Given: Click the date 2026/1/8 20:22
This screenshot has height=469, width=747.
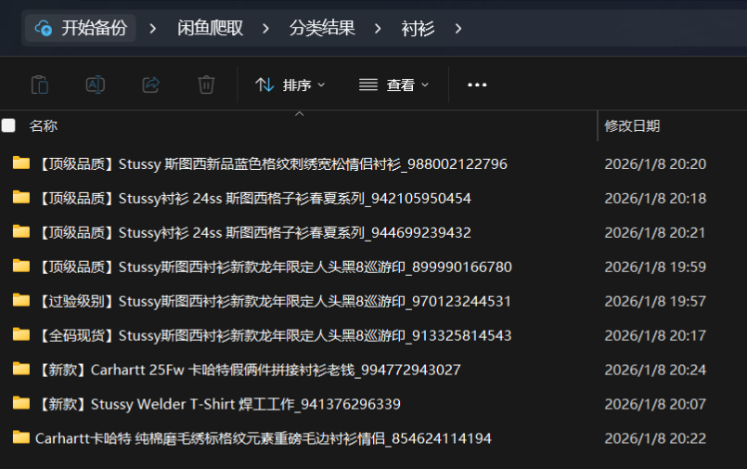Looking at the screenshot, I should (655, 438).
